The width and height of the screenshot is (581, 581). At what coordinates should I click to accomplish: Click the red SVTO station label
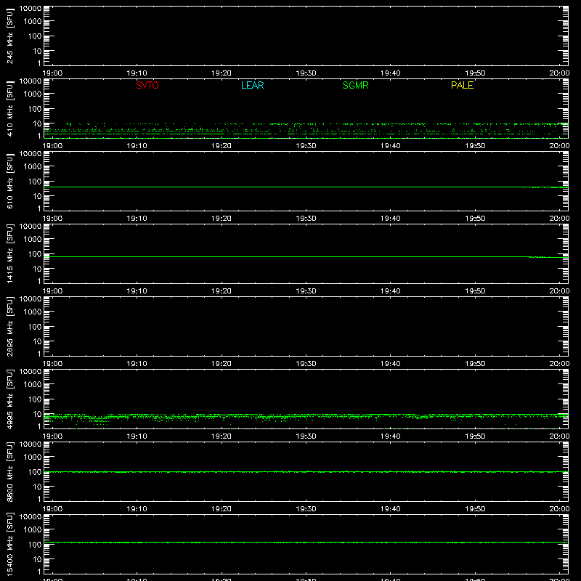(147, 85)
